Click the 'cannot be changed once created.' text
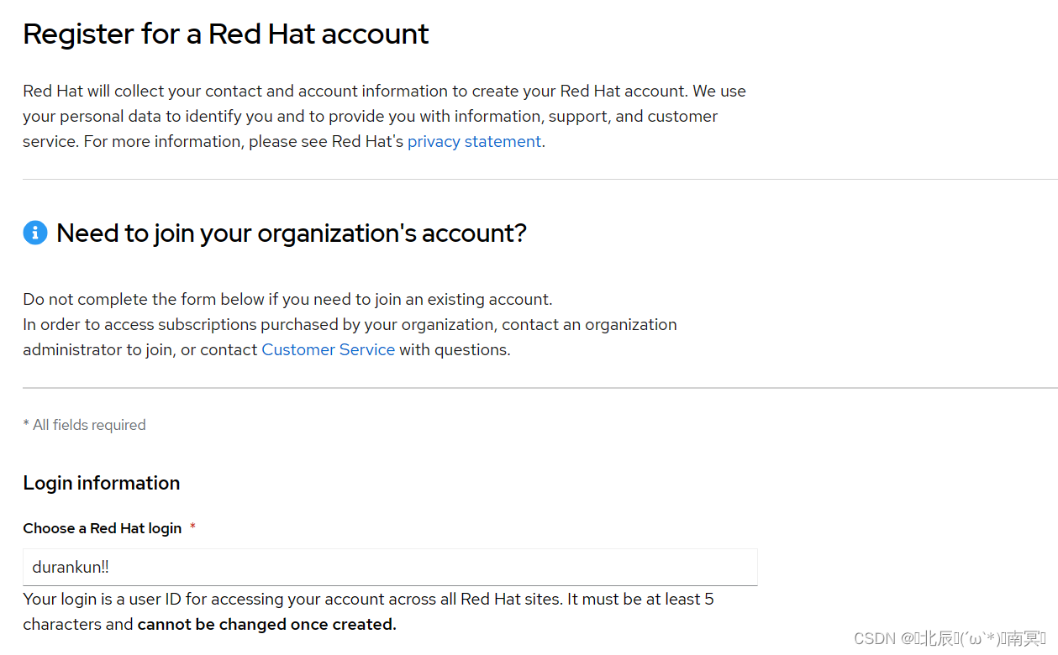Image resolution: width=1058 pixels, height=655 pixels. point(266,625)
